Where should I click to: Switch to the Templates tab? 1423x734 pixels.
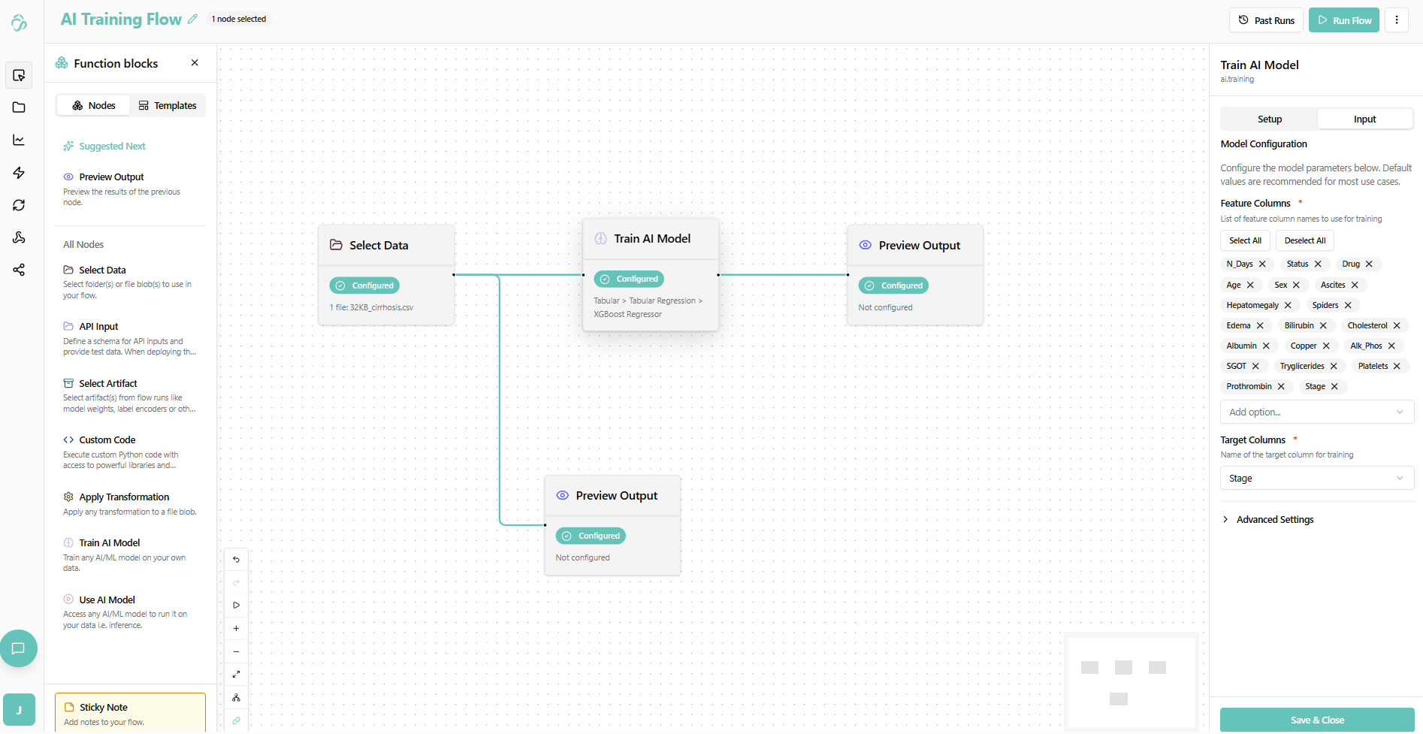168,106
